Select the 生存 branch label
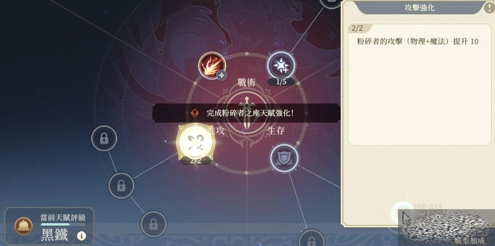Image resolution: width=495 pixels, height=246 pixels. (x=276, y=130)
